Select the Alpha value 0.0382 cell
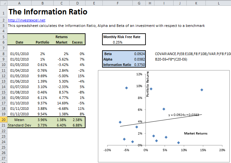This screenshot has width=231, height=163. (x=139, y=59)
